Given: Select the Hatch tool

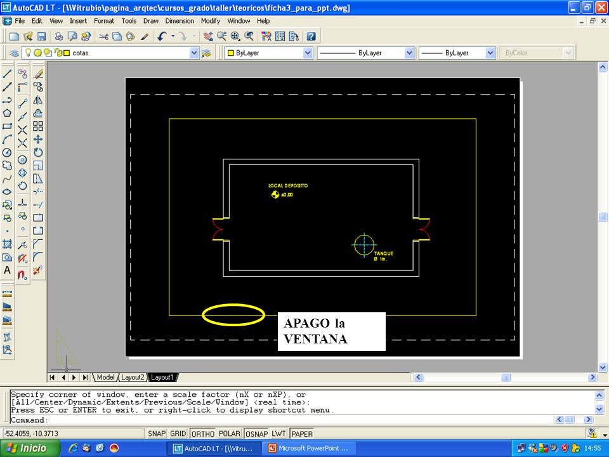Looking at the screenshot, I should pos(7,244).
